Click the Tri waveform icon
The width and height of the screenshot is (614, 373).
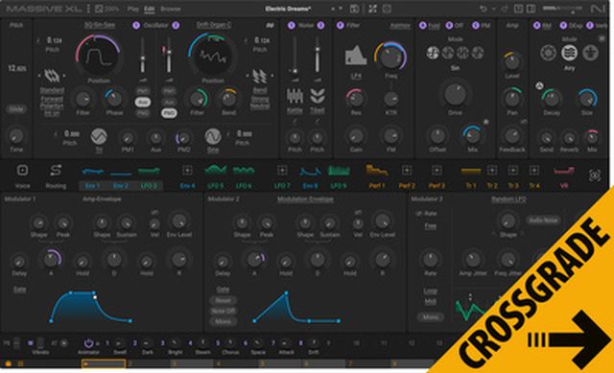pyautogui.click(x=99, y=136)
